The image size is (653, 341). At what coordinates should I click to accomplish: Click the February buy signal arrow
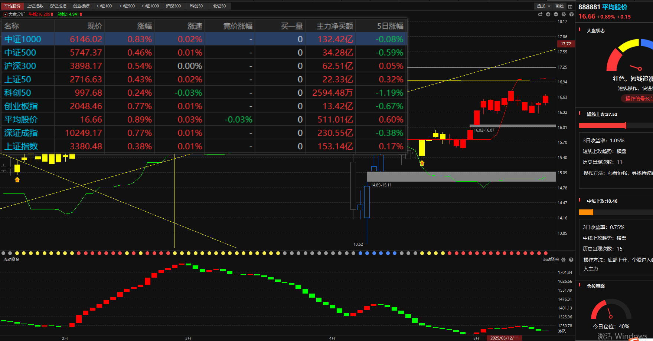(17, 180)
